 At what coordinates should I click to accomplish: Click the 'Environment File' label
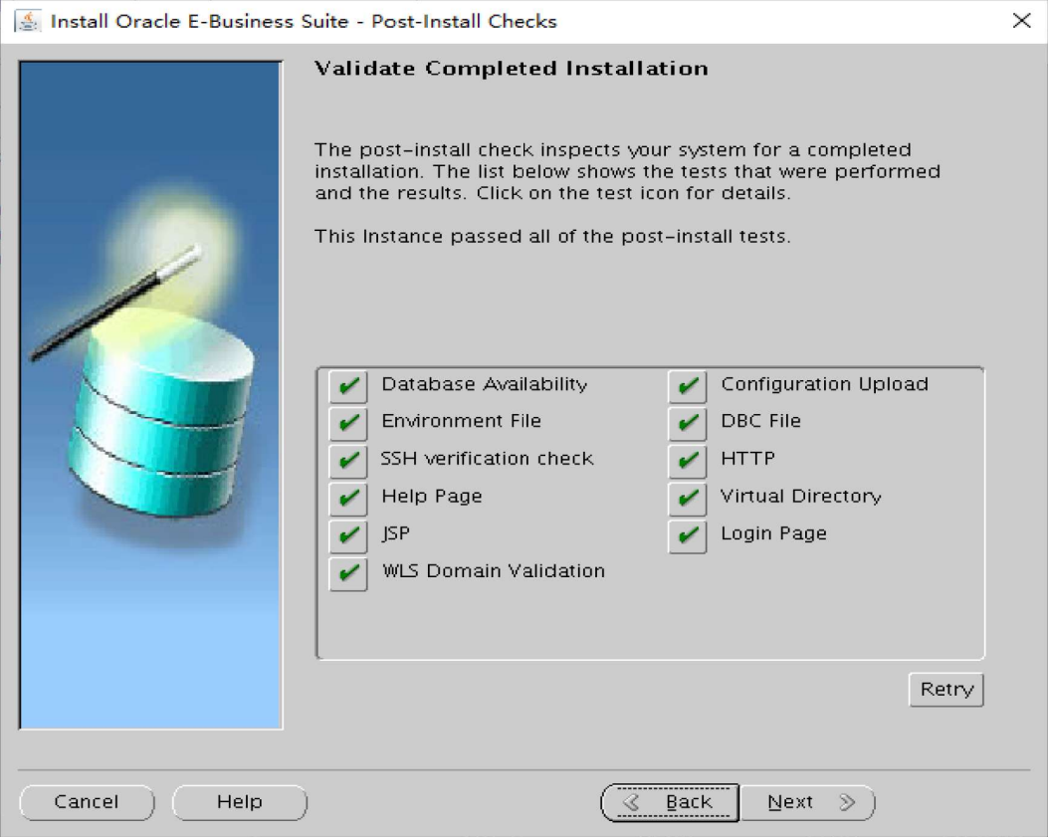[461, 421]
